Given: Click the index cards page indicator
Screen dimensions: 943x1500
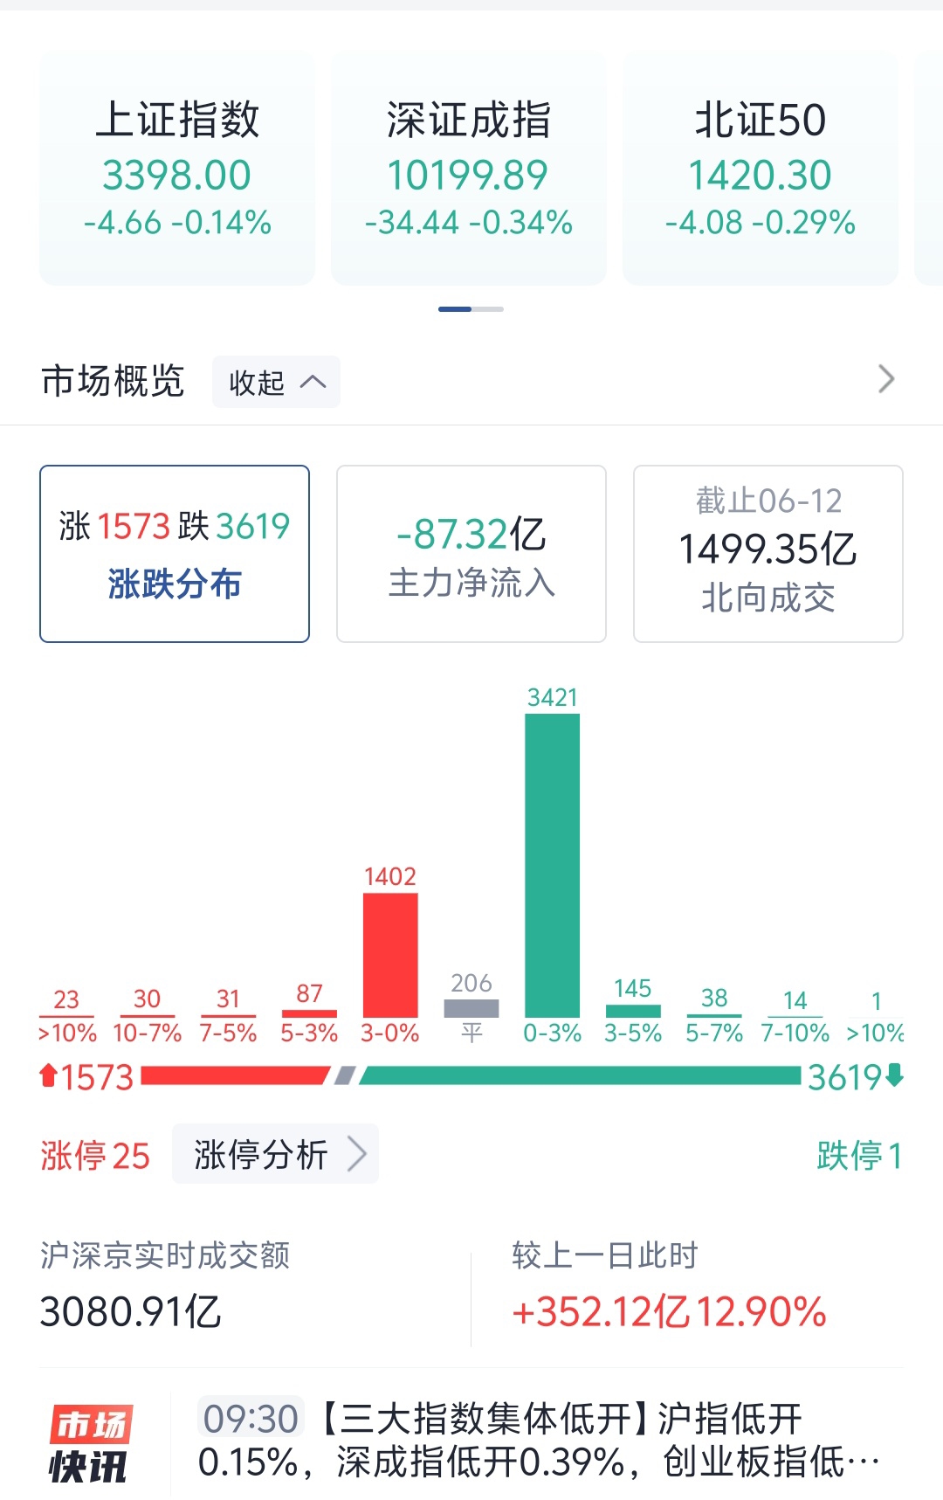Looking at the screenshot, I should coord(471,309).
